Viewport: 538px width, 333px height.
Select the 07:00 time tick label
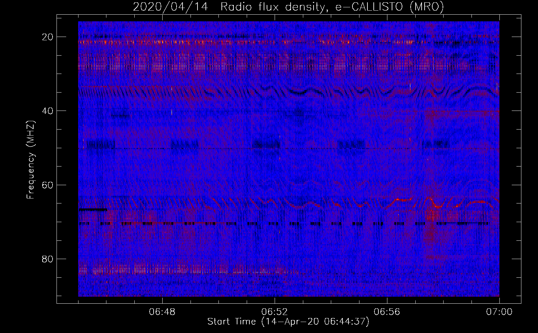tap(499, 312)
